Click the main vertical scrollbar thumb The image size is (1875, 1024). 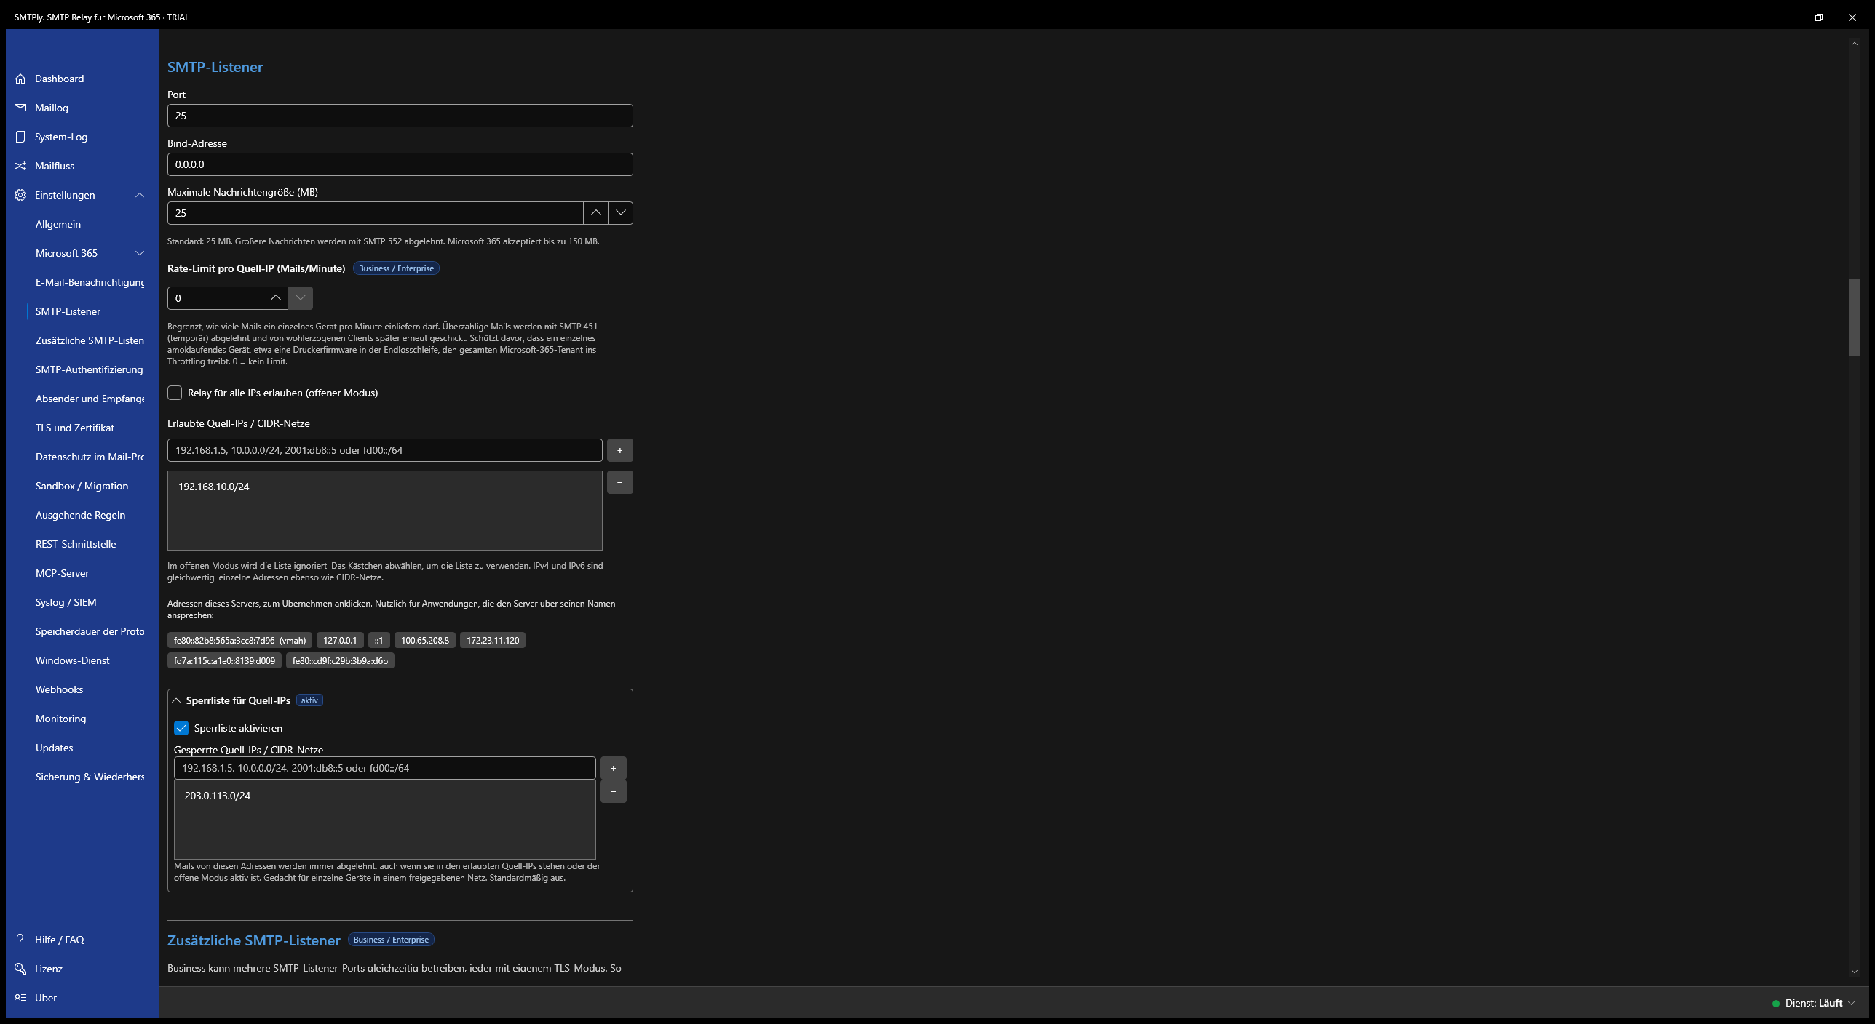tap(1854, 317)
